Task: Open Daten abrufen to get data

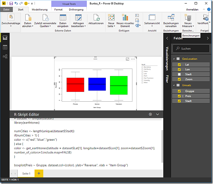Action: pyautogui.click(x=28, y=21)
